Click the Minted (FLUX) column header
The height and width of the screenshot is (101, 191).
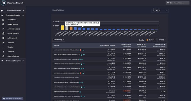(x=142, y=45)
